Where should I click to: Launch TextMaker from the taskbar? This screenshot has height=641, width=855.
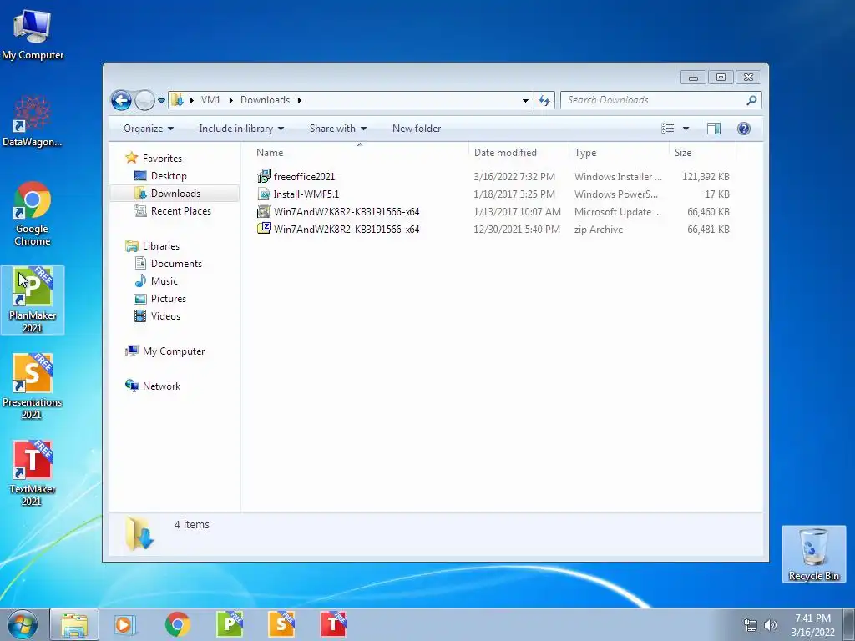coord(333,624)
